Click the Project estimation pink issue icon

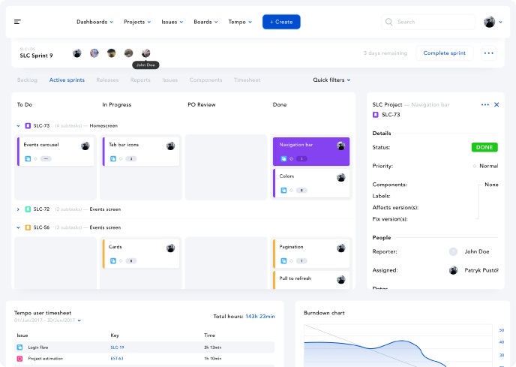click(x=19, y=359)
